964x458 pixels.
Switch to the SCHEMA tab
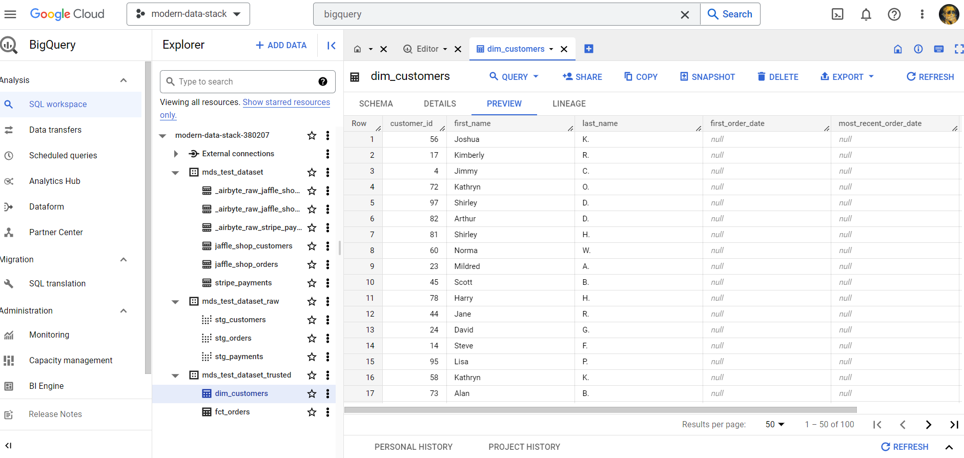[x=376, y=103]
